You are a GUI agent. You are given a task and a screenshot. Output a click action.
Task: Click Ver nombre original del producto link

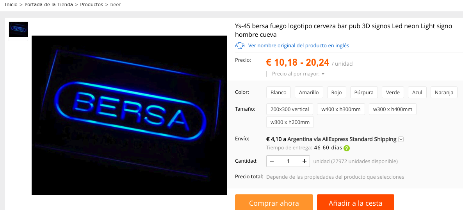[x=299, y=45]
